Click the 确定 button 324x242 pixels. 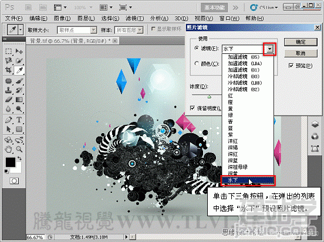pyautogui.click(x=301, y=42)
